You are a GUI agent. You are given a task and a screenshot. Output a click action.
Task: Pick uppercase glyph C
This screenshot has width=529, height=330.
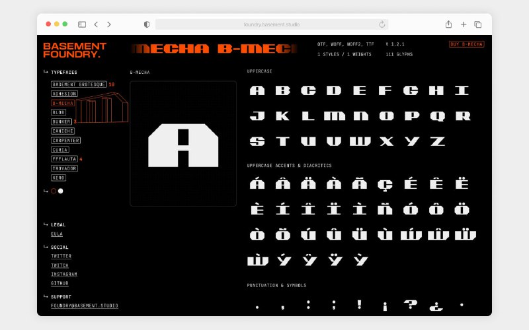308,90
